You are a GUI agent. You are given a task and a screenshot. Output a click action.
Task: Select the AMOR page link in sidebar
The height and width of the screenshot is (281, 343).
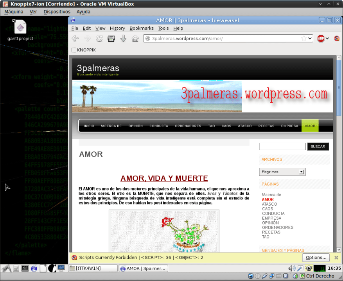point(268,199)
